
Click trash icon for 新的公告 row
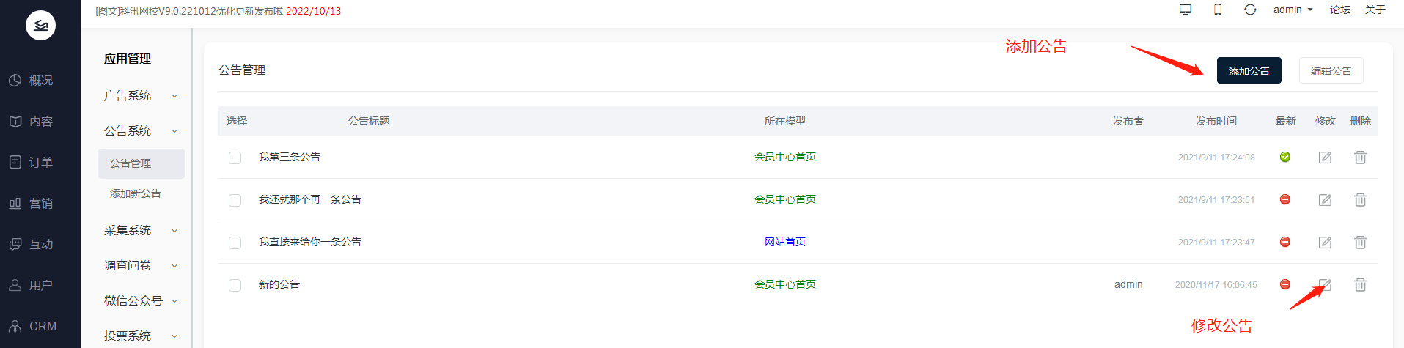[1360, 285]
